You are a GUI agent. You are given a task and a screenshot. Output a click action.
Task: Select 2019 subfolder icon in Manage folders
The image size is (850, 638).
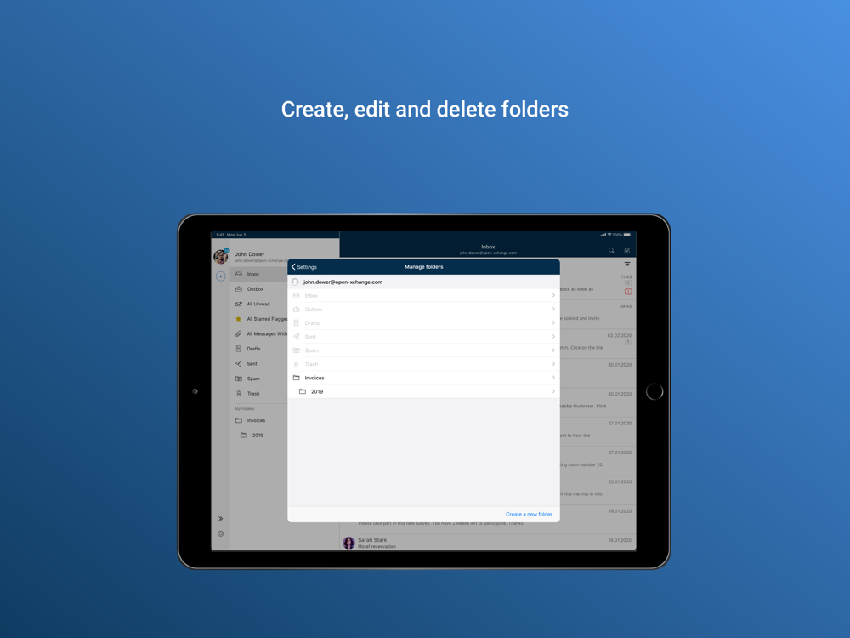pyautogui.click(x=303, y=391)
